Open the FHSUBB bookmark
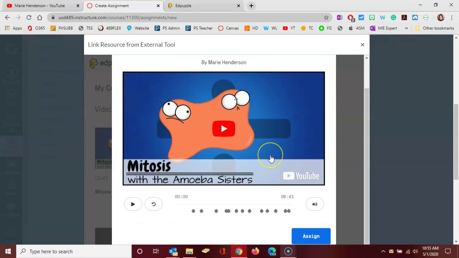459x258 pixels. [x=62, y=28]
